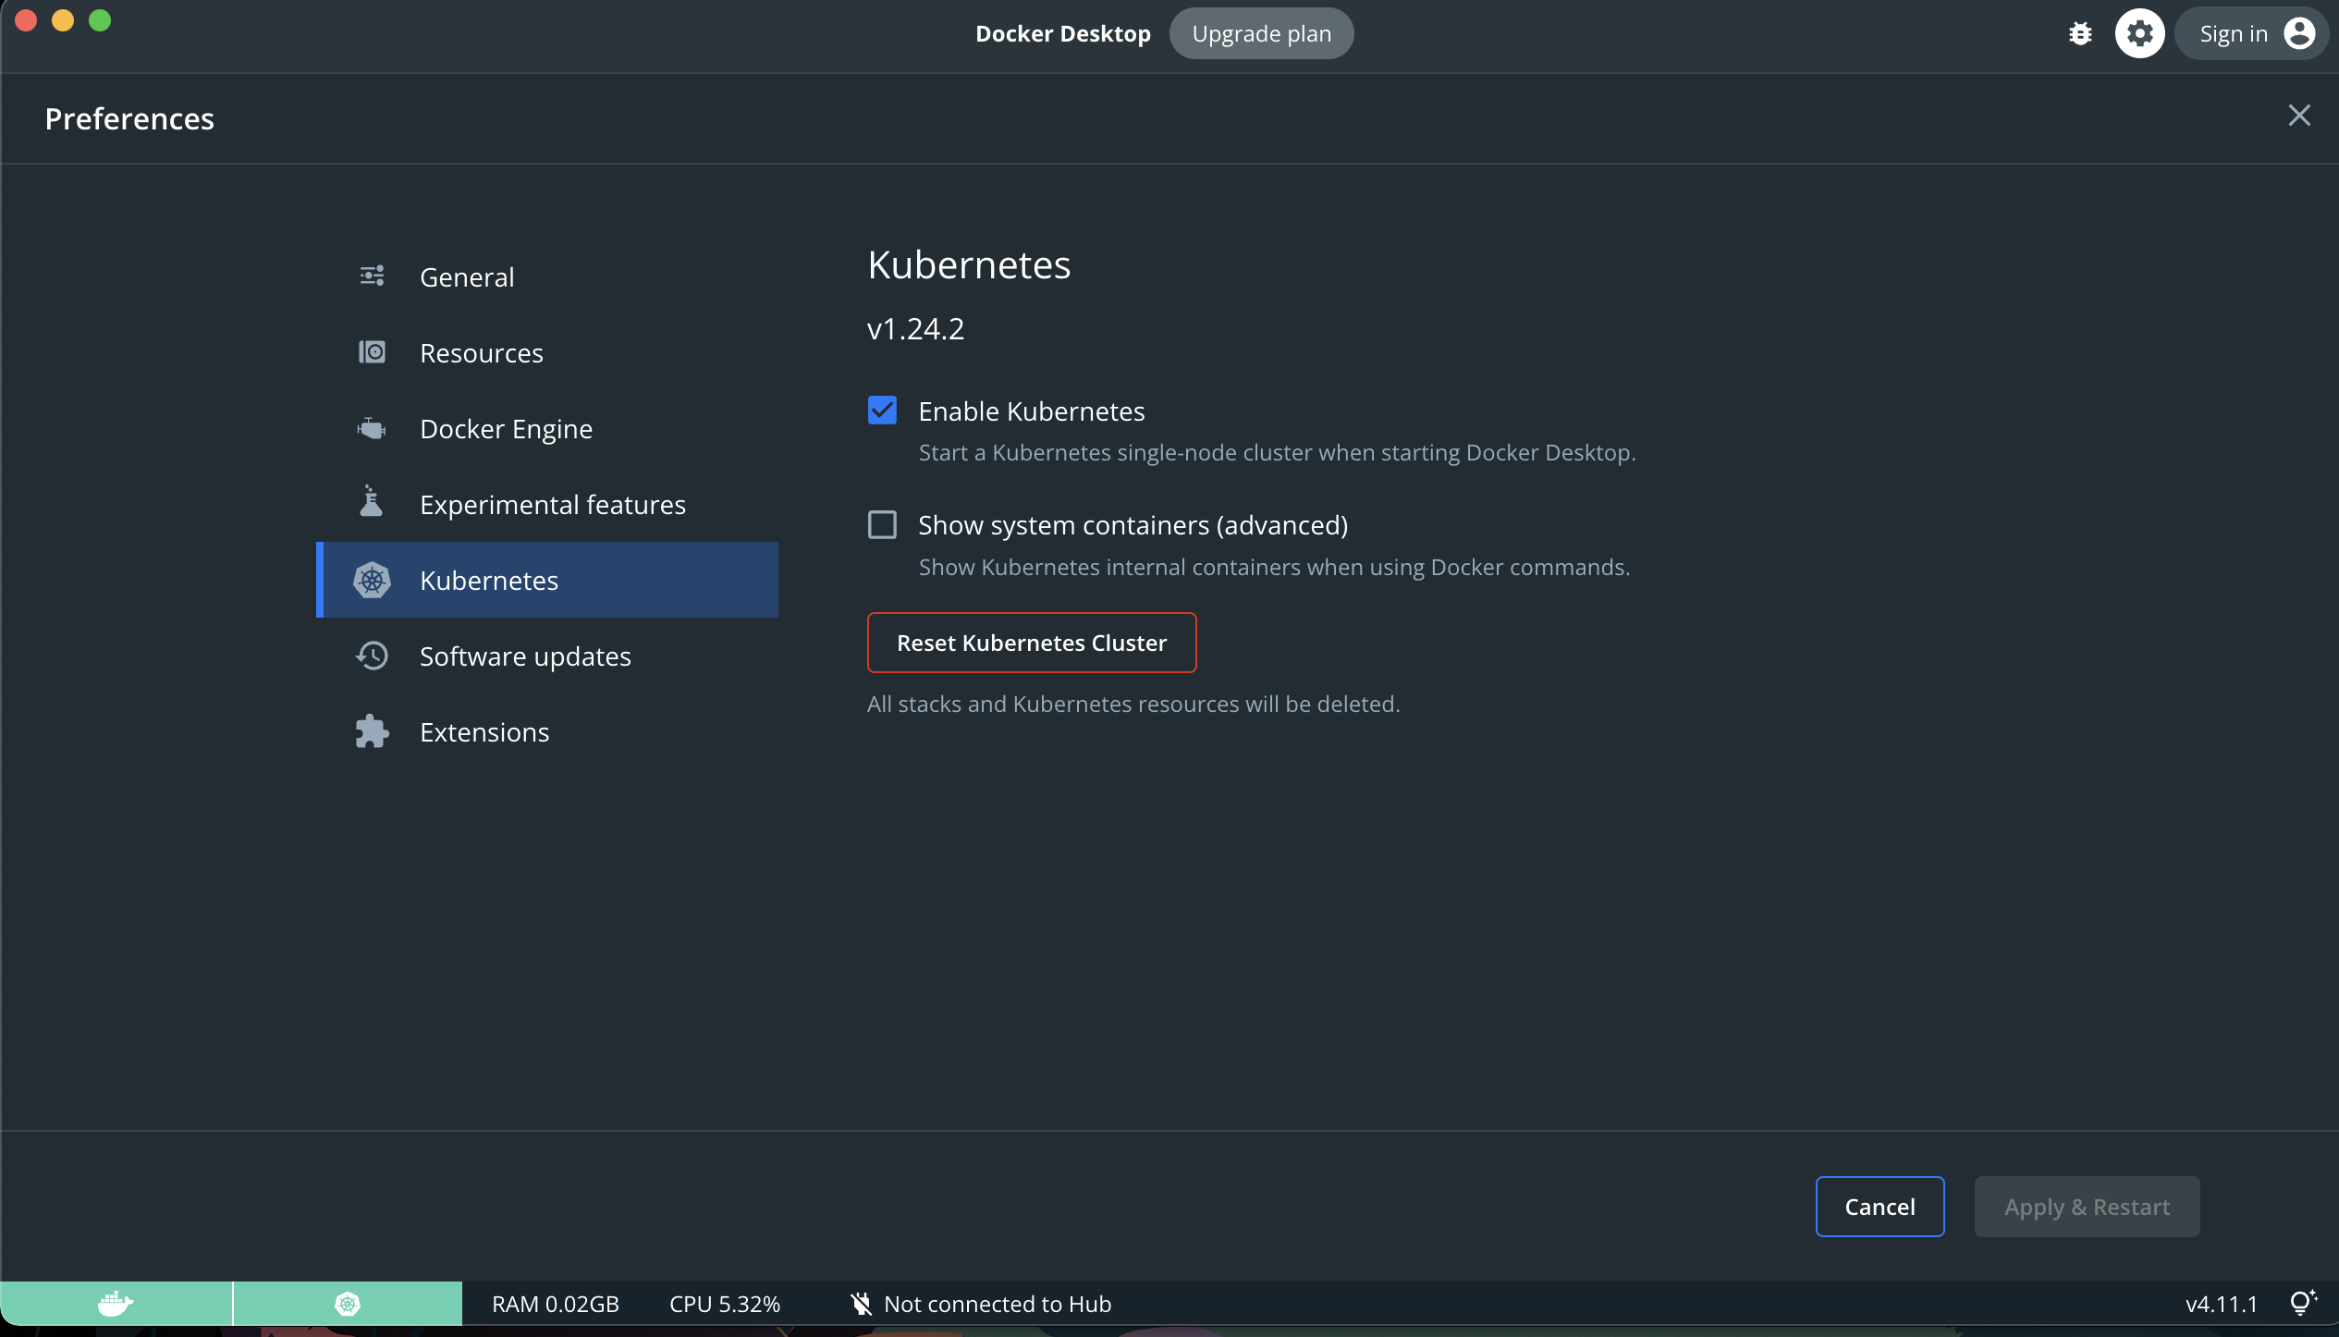The image size is (2339, 1337).
Task: Click the Docker whale status icon
Action: (x=116, y=1305)
